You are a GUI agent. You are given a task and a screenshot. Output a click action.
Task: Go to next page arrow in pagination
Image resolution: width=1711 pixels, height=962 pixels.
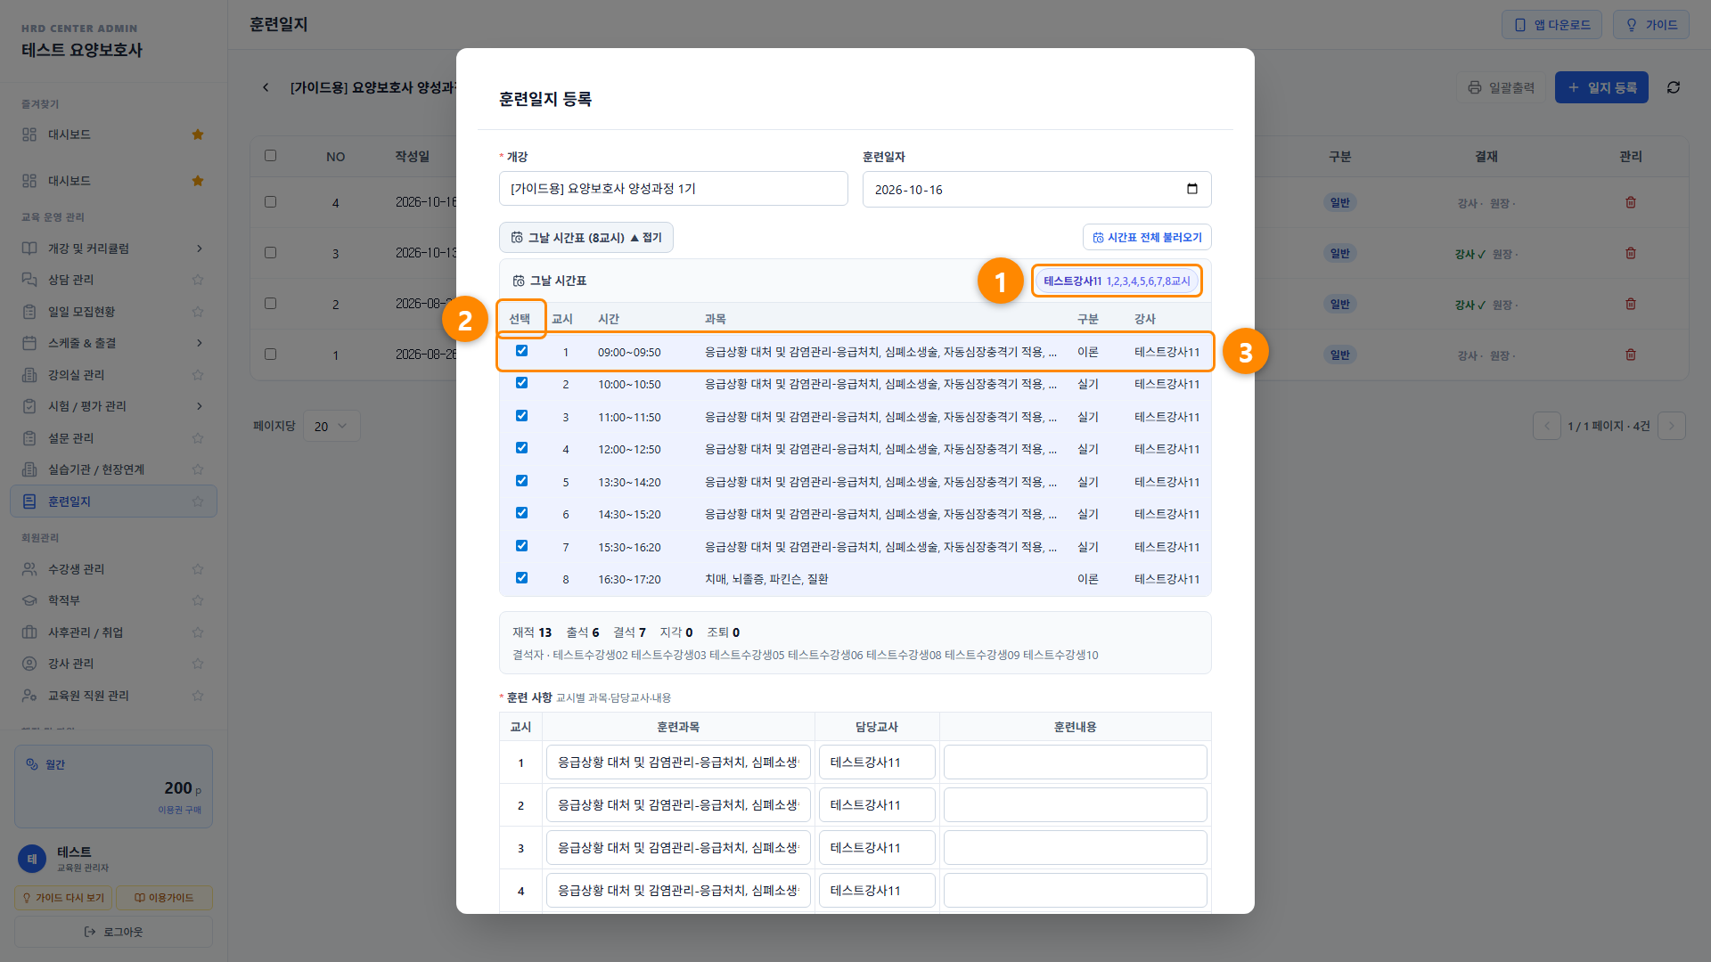click(1672, 426)
